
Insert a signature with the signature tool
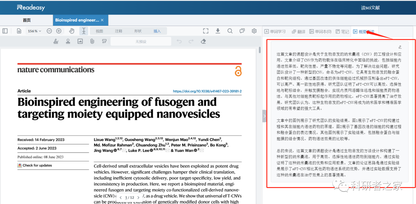pyautogui.click(x=56, y=41)
